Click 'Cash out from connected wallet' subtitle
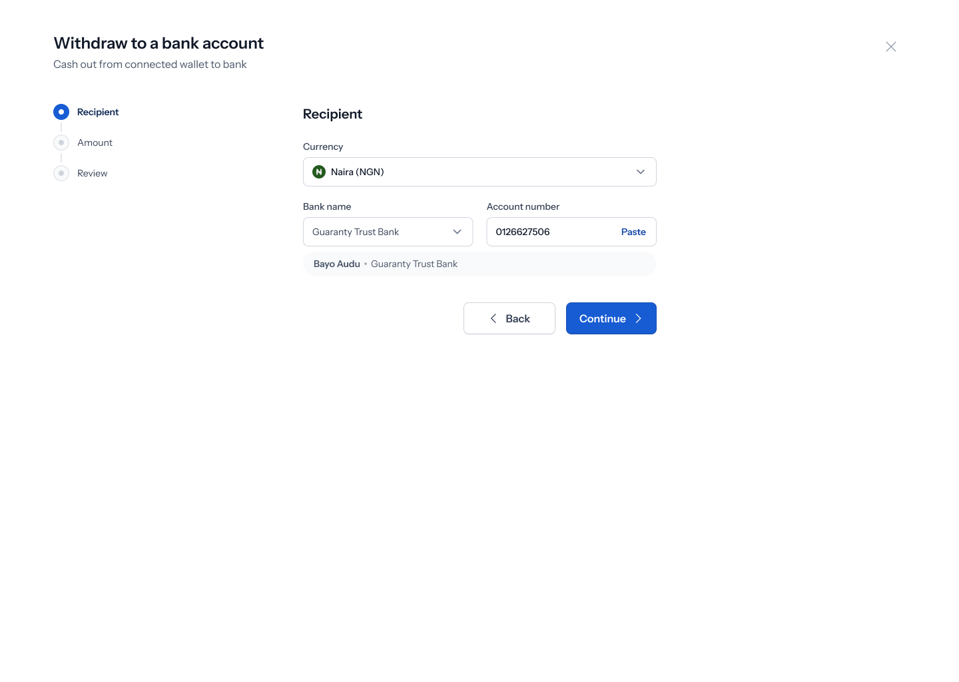The height and width of the screenshot is (682, 959). tap(150, 65)
